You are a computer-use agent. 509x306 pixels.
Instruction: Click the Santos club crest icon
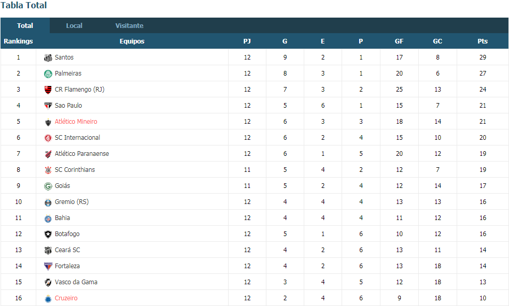click(48, 57)
